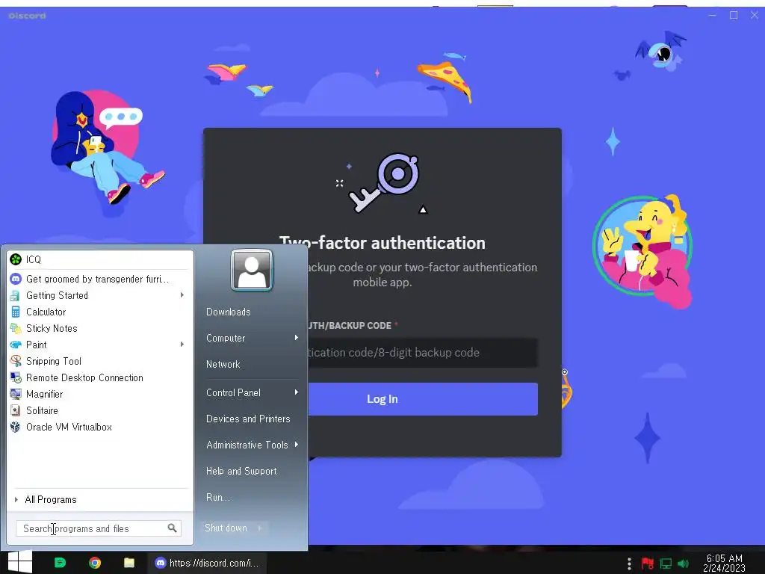The image size is (765, 574).
Task: Open the green chat app on taskbar
Action: tap(60, 563)
